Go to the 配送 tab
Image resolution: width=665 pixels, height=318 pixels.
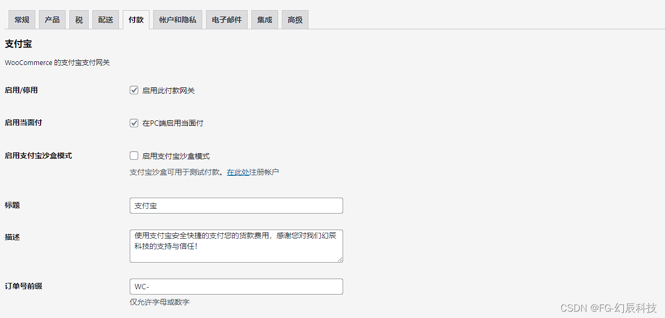click(x=106, y=20)
